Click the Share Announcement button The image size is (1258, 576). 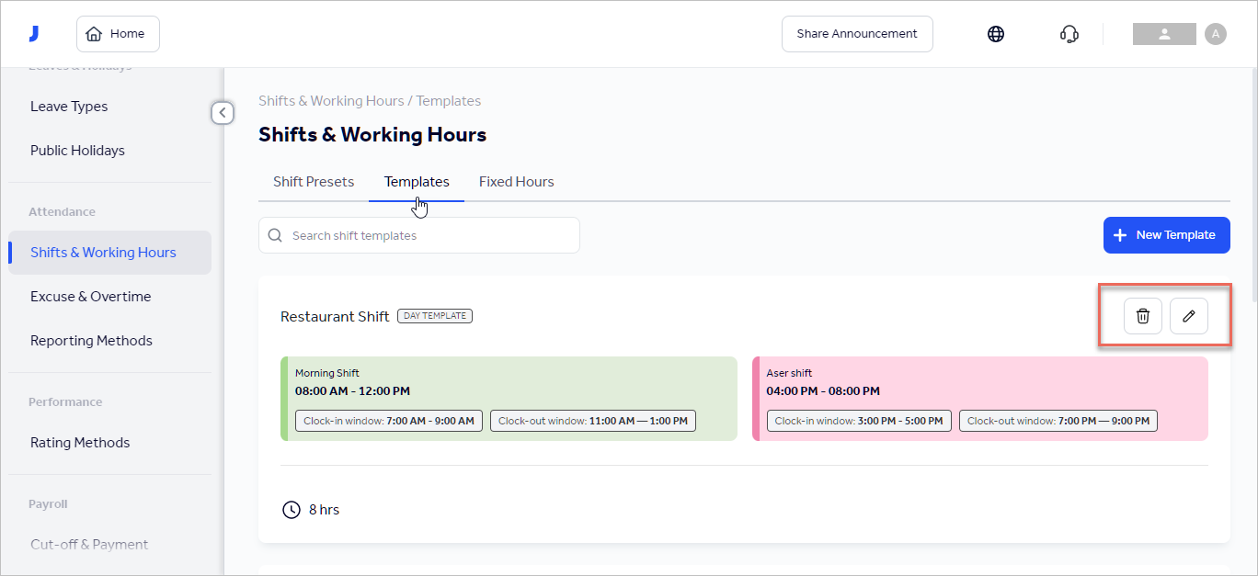[856, 33]
